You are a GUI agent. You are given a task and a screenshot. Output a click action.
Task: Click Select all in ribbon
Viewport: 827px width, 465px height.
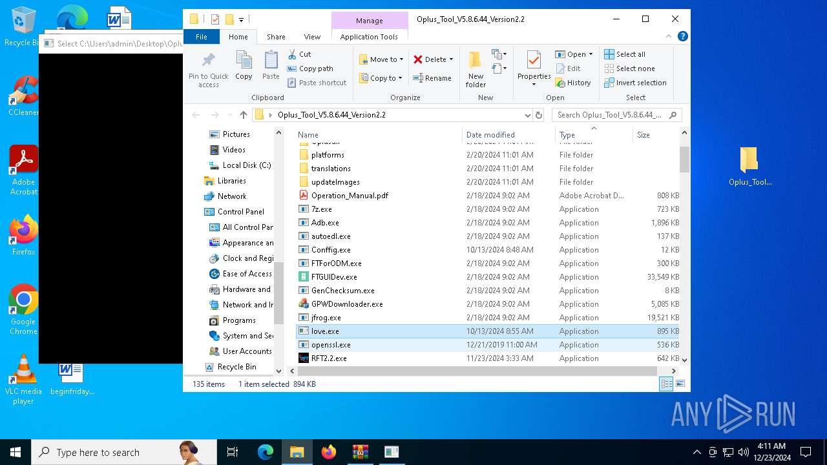pyautogui.click(x=625, y=54)
